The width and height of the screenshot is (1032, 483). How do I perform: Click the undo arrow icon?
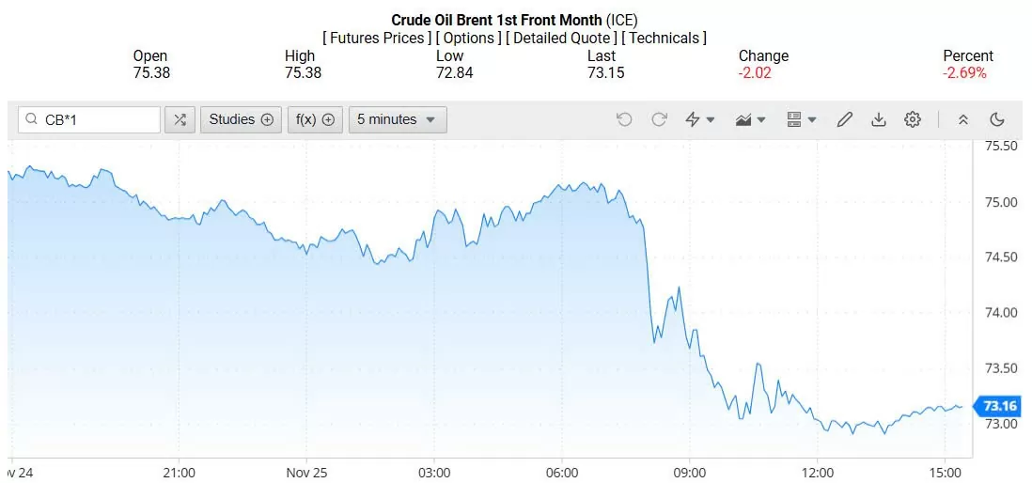[x=624, y=119]
